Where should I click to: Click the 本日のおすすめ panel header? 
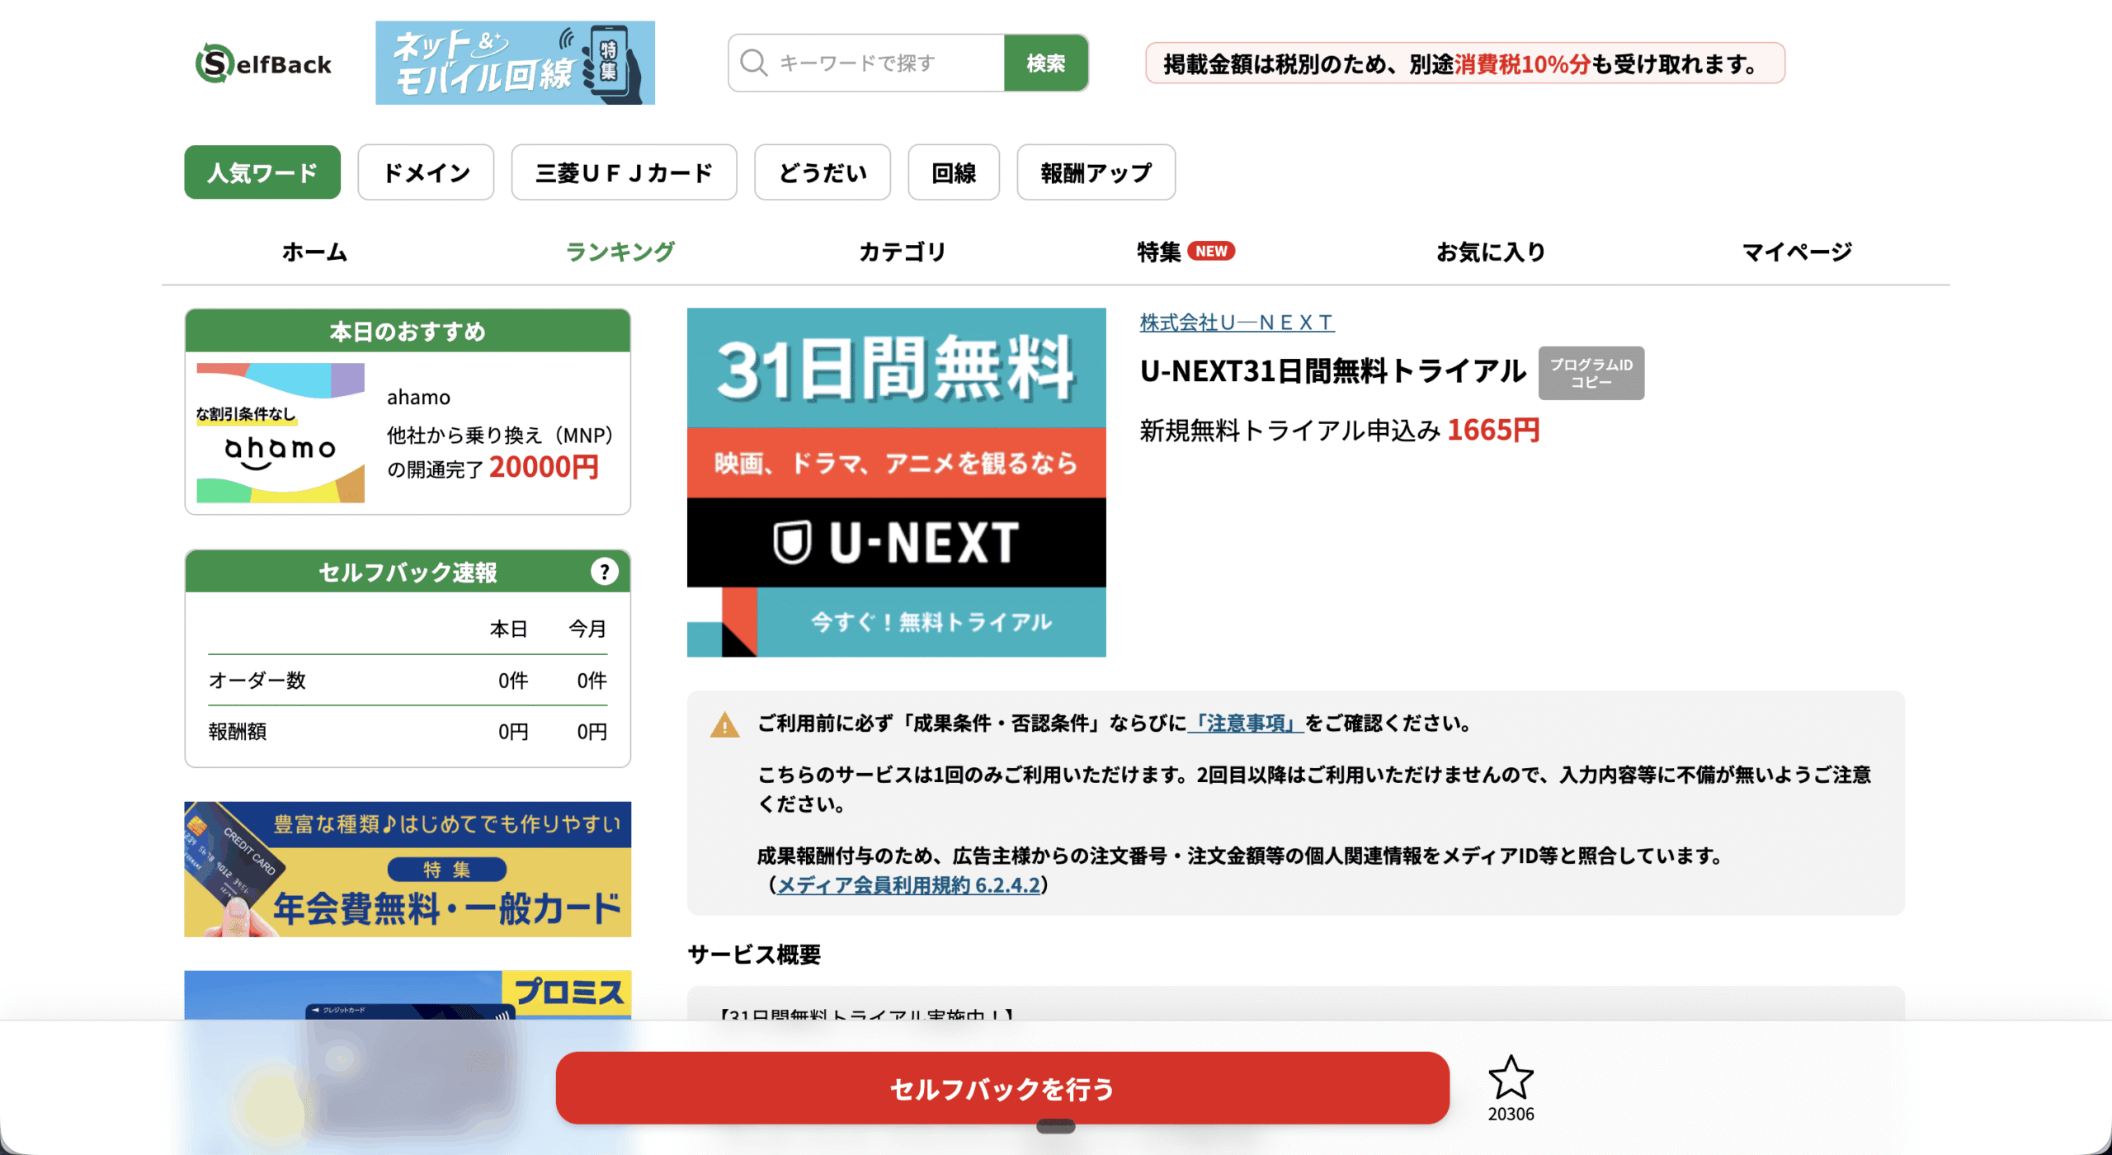click(x=408, y=331)
